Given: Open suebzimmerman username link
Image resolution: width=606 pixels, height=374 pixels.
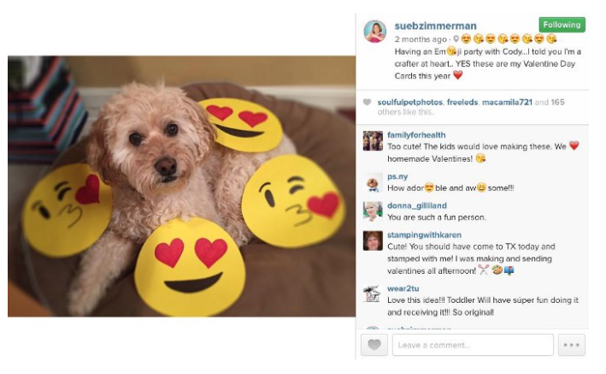Looking at the screenshot, I should click(435, 26).
